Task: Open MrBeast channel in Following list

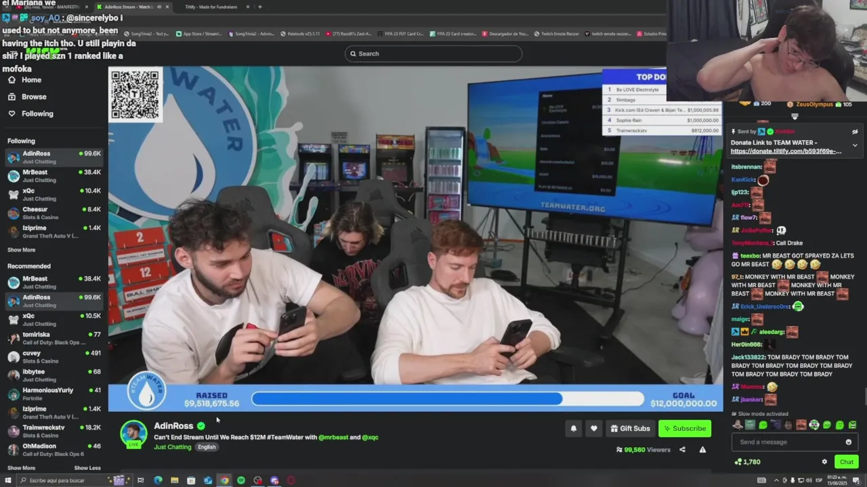Action: [54, 176]
